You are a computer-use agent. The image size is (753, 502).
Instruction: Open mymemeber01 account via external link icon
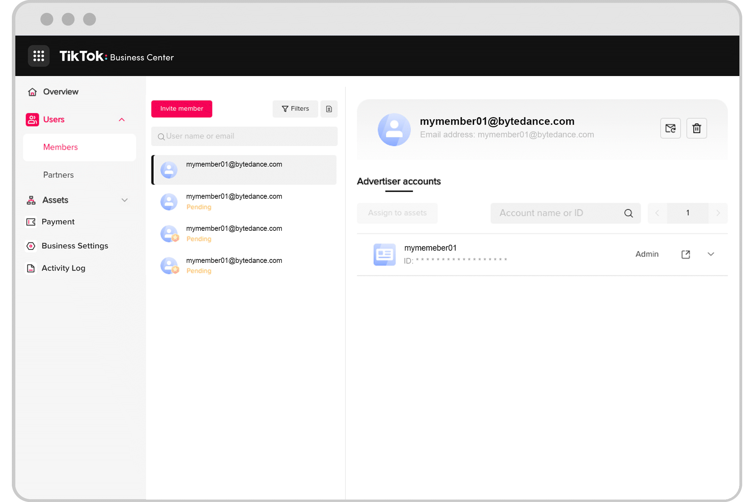pyautogui.click(x=685, y=254)
